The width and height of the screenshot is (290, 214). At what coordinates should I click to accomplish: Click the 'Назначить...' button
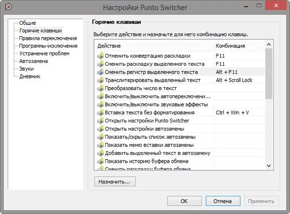click(x=115, y=182)
